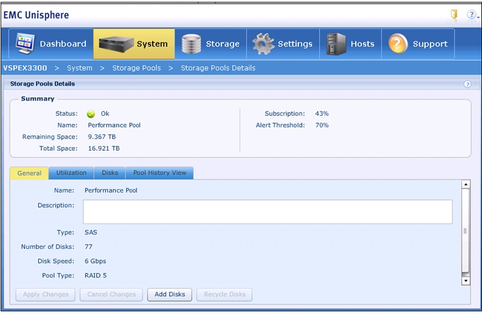This screenshot has height=318, width=482.
Task: Click the EMC Unisphere title
Action: tap(36, 15)
